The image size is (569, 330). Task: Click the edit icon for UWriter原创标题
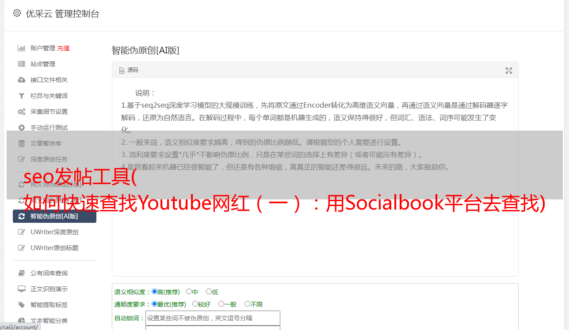[x=21, y=248]
